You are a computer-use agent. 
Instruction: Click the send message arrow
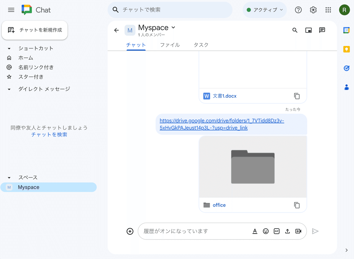point(315,231)
